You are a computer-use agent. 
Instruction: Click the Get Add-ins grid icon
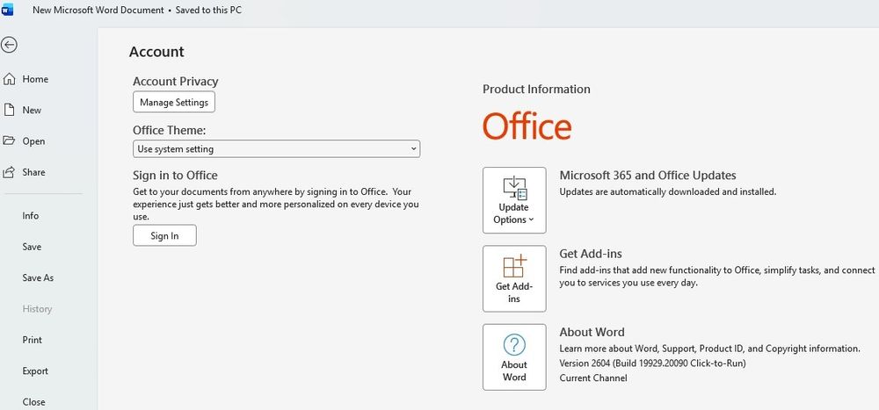[x=514, y=266]
